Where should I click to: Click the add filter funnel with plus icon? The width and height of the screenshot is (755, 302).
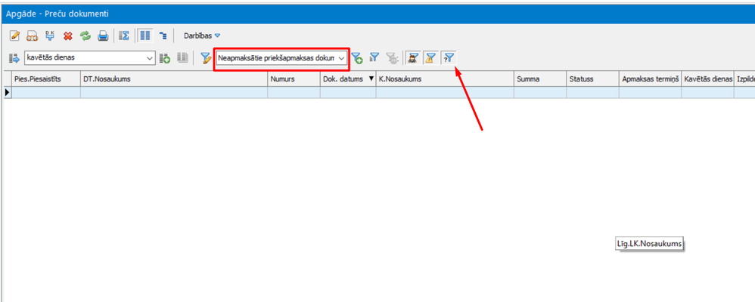click(x=357, y=59)
